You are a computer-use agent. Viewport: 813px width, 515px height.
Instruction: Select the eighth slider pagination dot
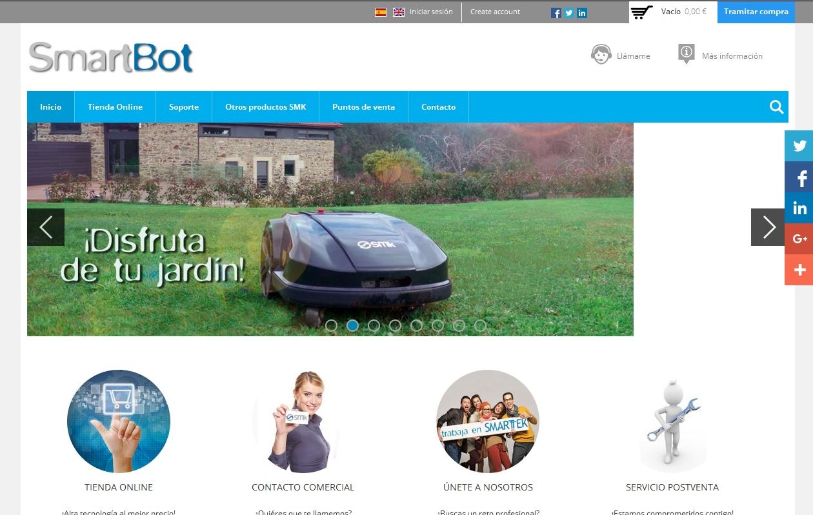click(x=480, y=326)
